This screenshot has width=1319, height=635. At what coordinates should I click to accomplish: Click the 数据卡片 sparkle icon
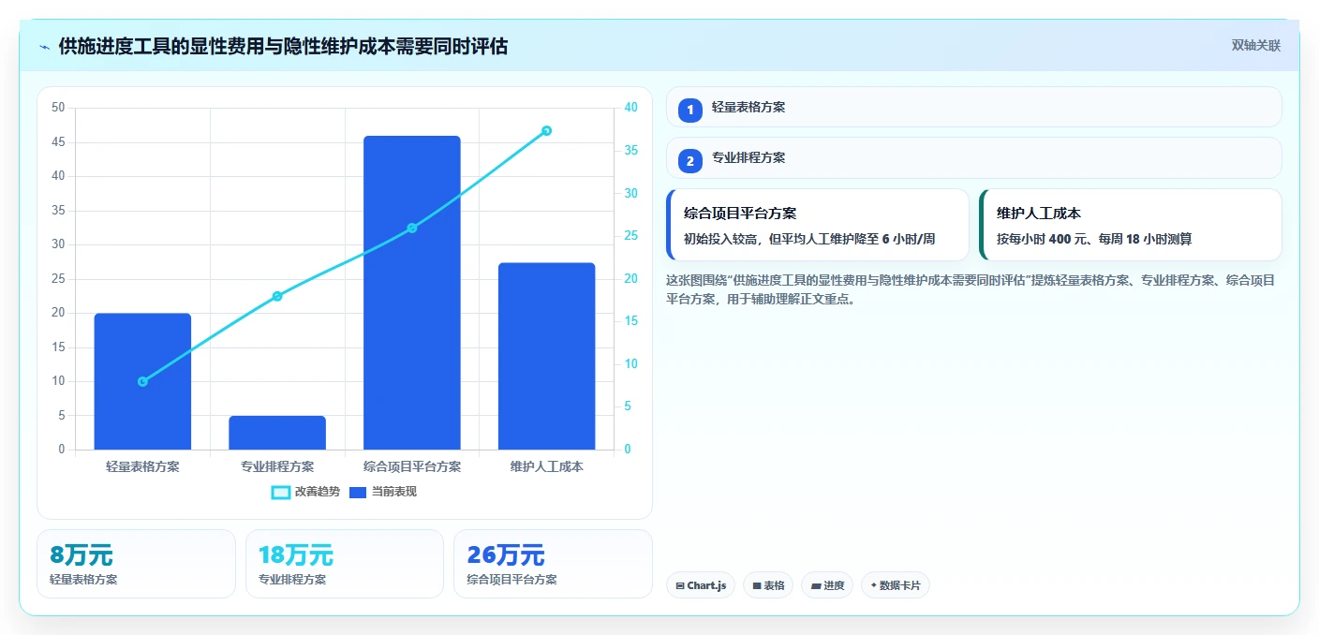[873, 585]
